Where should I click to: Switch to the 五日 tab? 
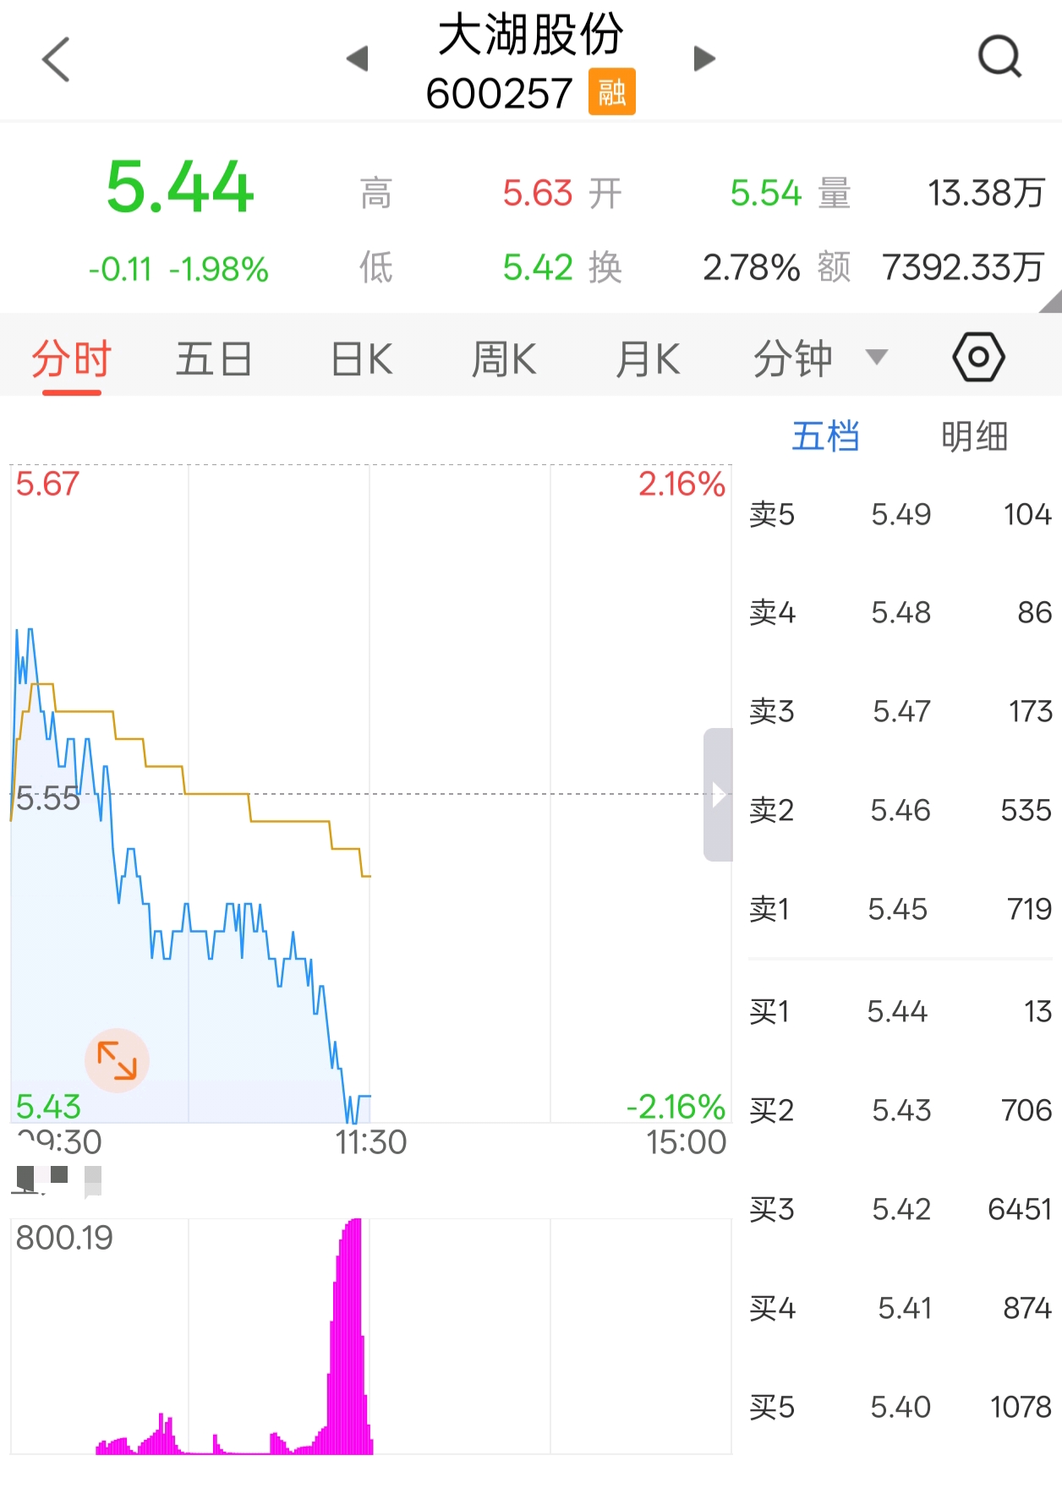[214, 358]
